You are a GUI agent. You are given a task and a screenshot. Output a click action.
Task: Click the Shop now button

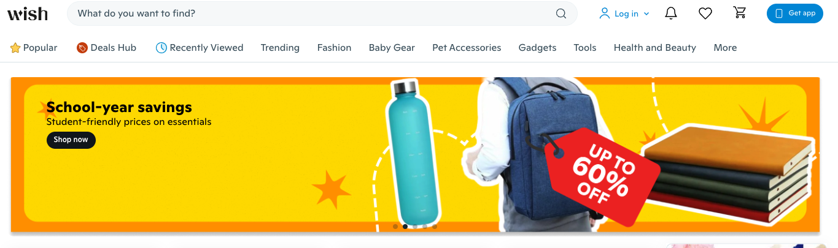(x=71, y=140)
